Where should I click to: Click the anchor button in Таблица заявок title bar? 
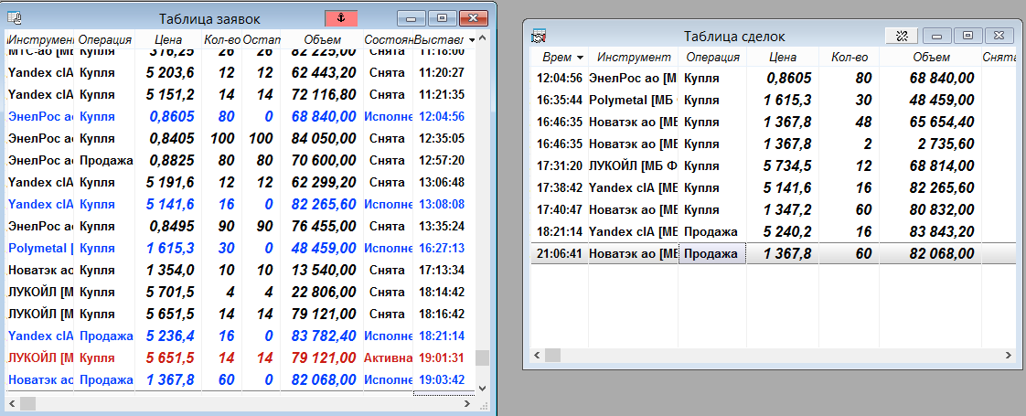click(341, 18)
